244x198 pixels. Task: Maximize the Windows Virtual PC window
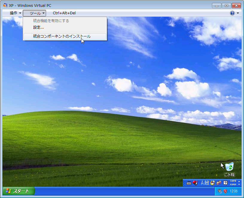(x=226, y=6)
